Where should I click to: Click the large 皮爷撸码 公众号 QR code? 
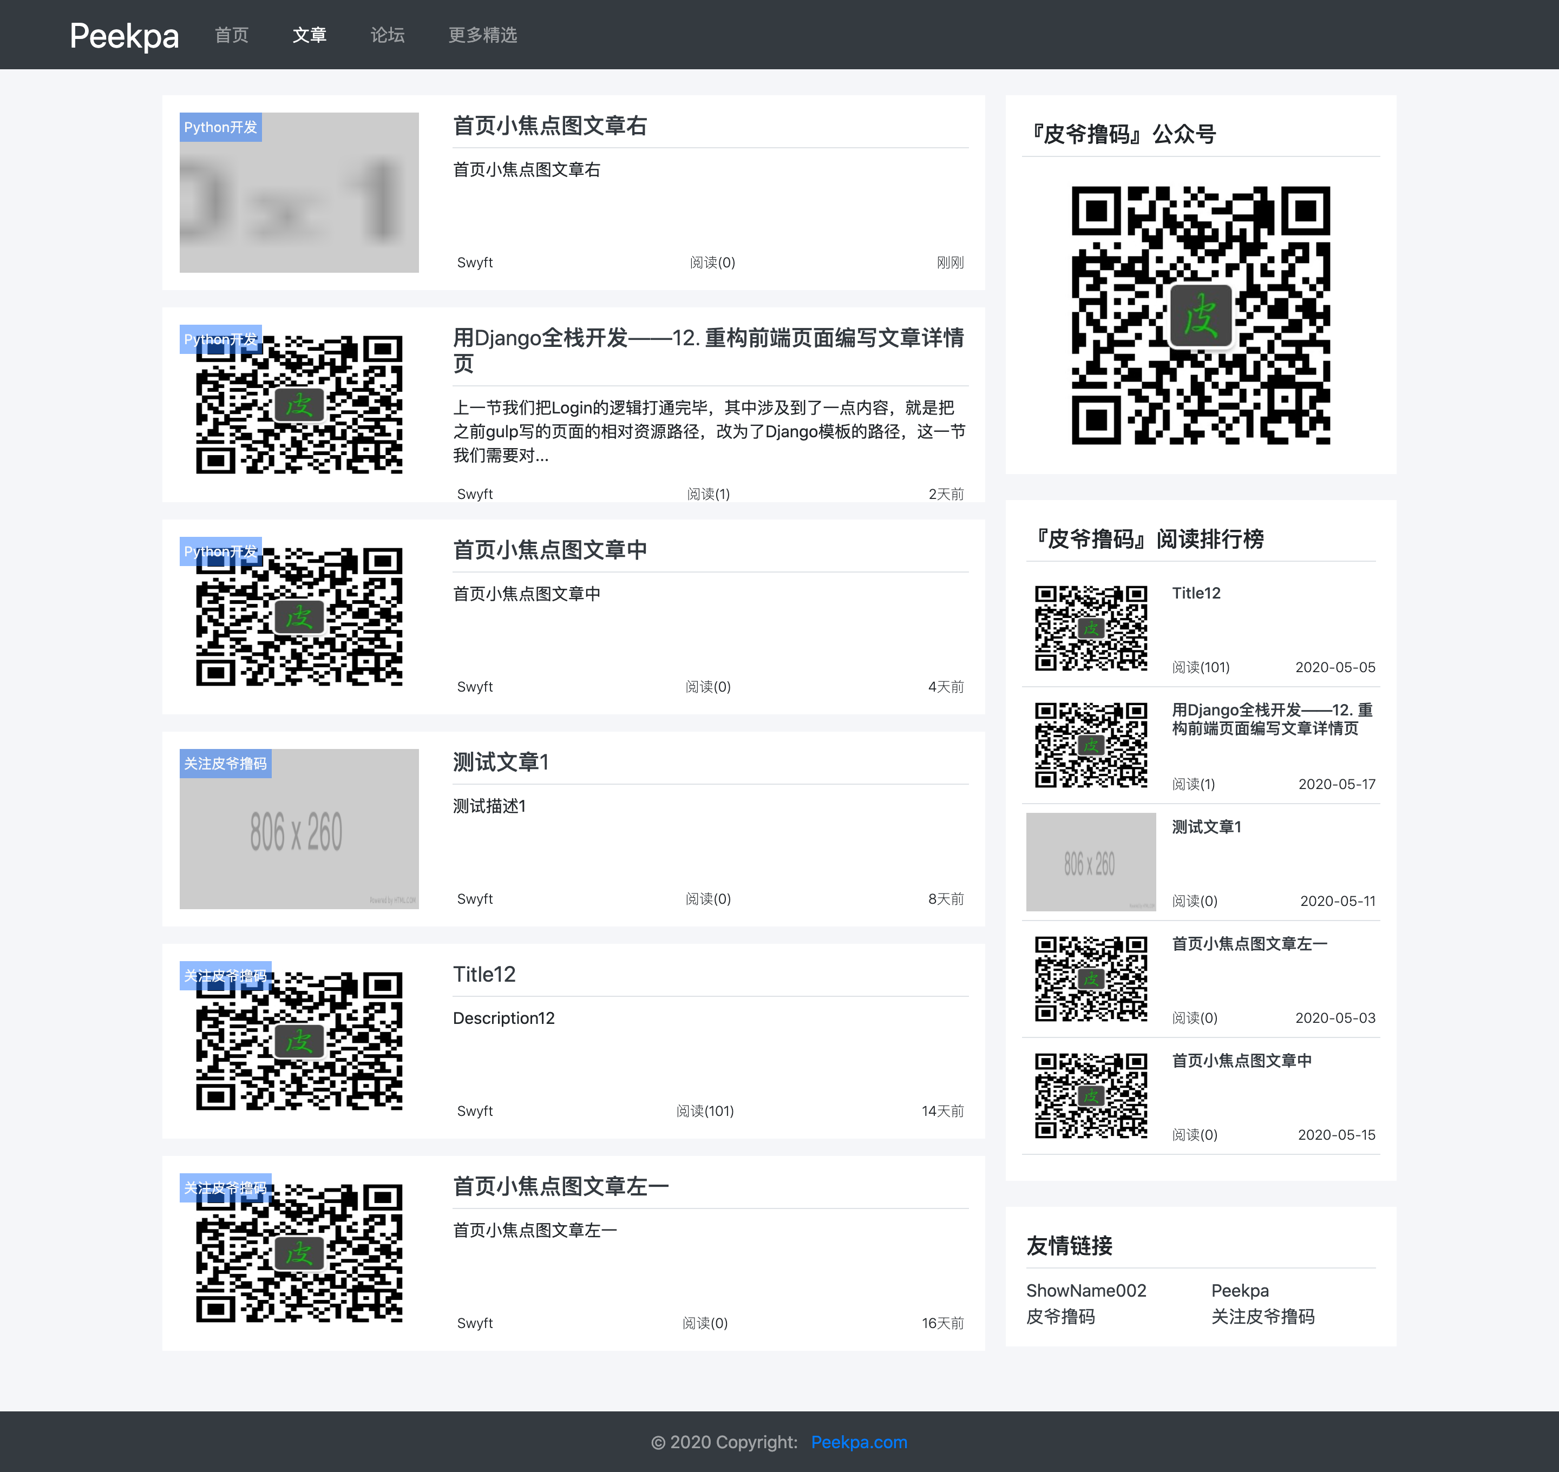click(1201, 316)
